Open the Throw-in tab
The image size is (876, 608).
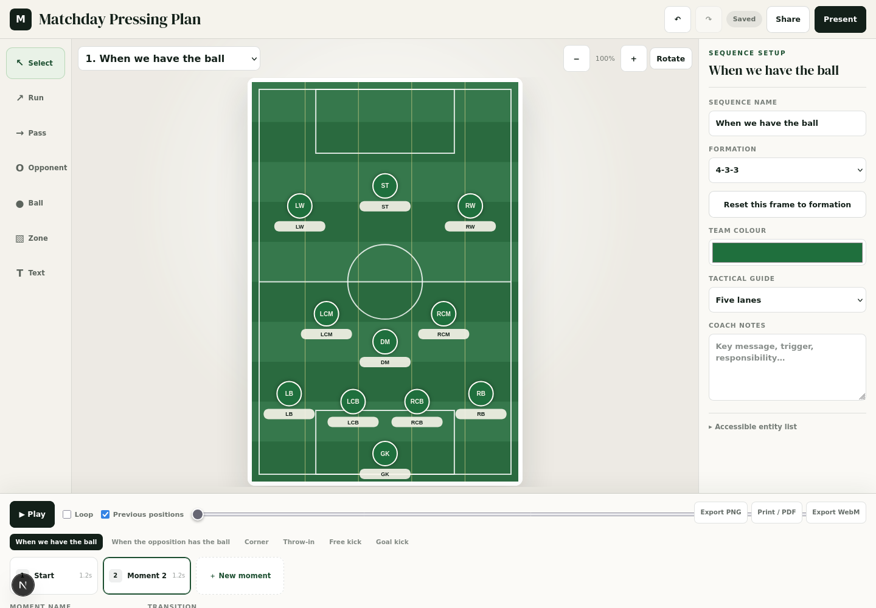click(x=299, y=542)
